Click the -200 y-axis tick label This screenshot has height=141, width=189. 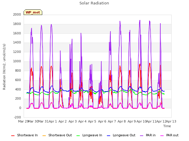point(17,117)
